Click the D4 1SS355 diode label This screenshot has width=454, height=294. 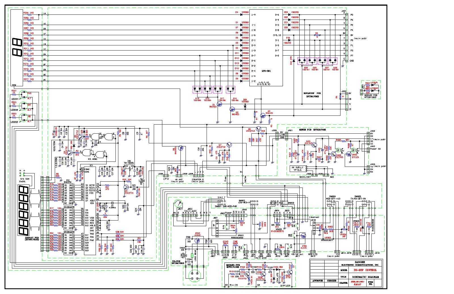[x=242, y=12]
